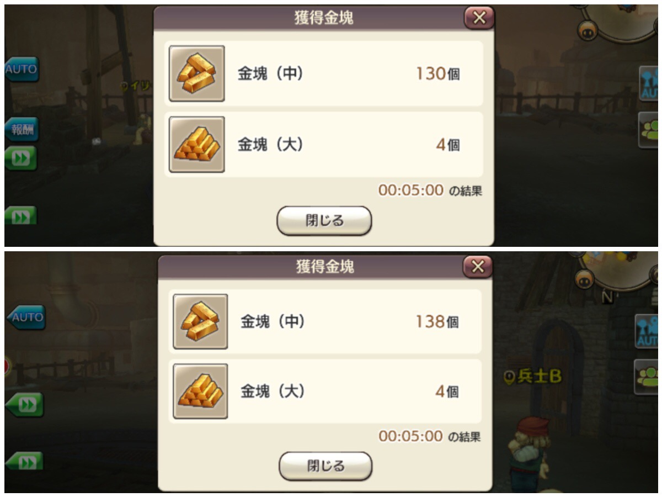Tap blue auto-move icon in bottom screenshot
Viewport: 662px width, 497px height.
tap(647, 332)
